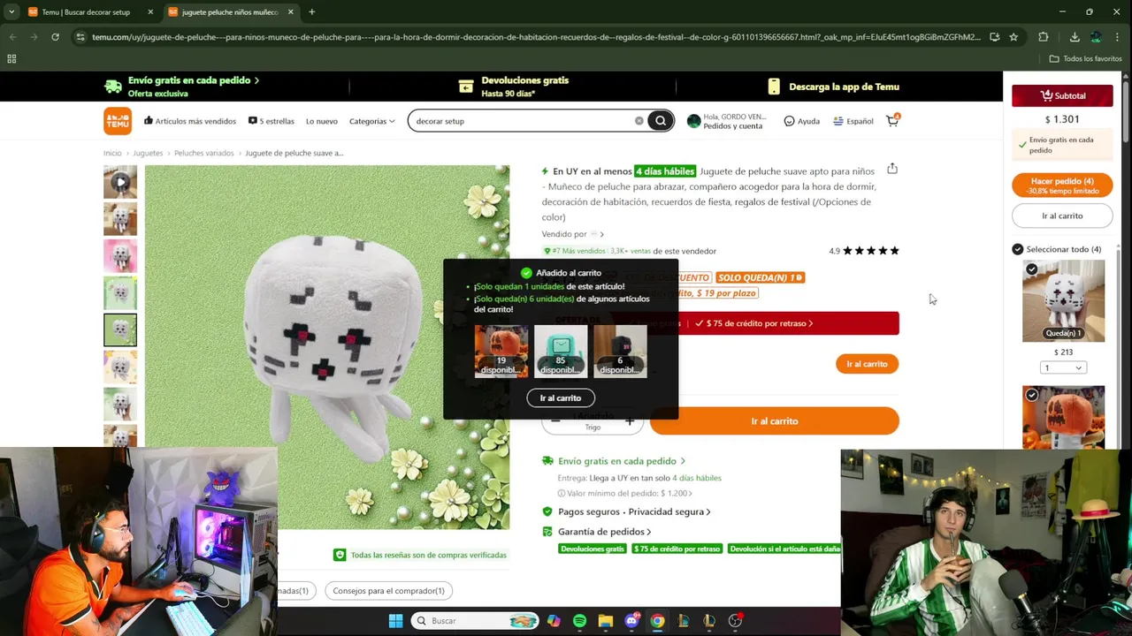Open Discord from the taskbar
Viewport: 1132px width, 636px height.
click(631, 621)
